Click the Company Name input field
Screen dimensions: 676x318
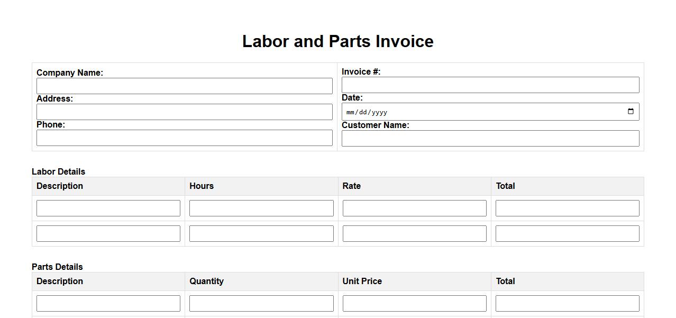tap(184, 86)
